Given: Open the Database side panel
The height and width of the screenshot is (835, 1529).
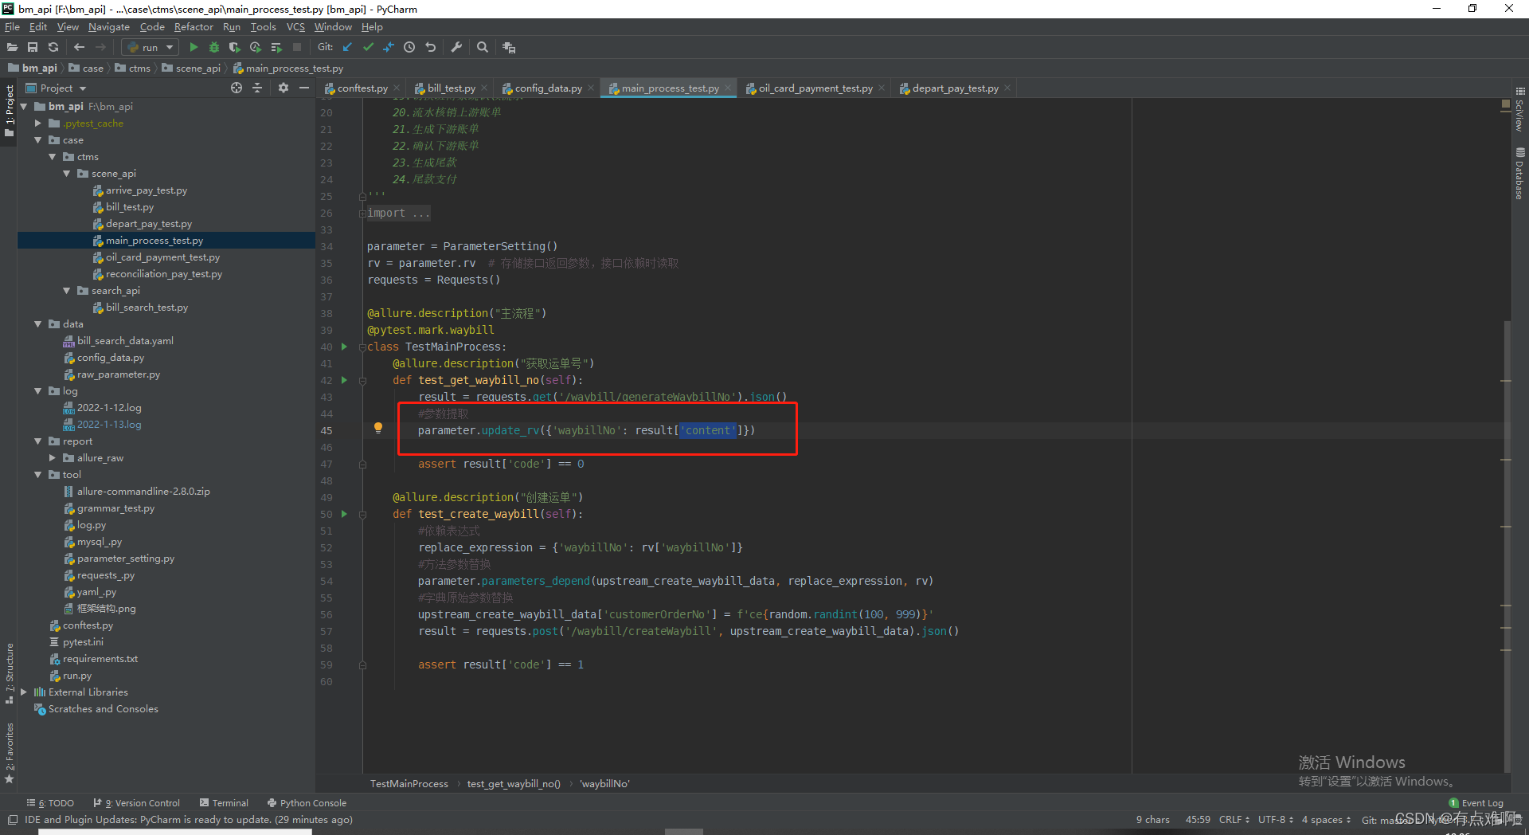Looking at the screenshot, I should click(x=1520, y=173).
